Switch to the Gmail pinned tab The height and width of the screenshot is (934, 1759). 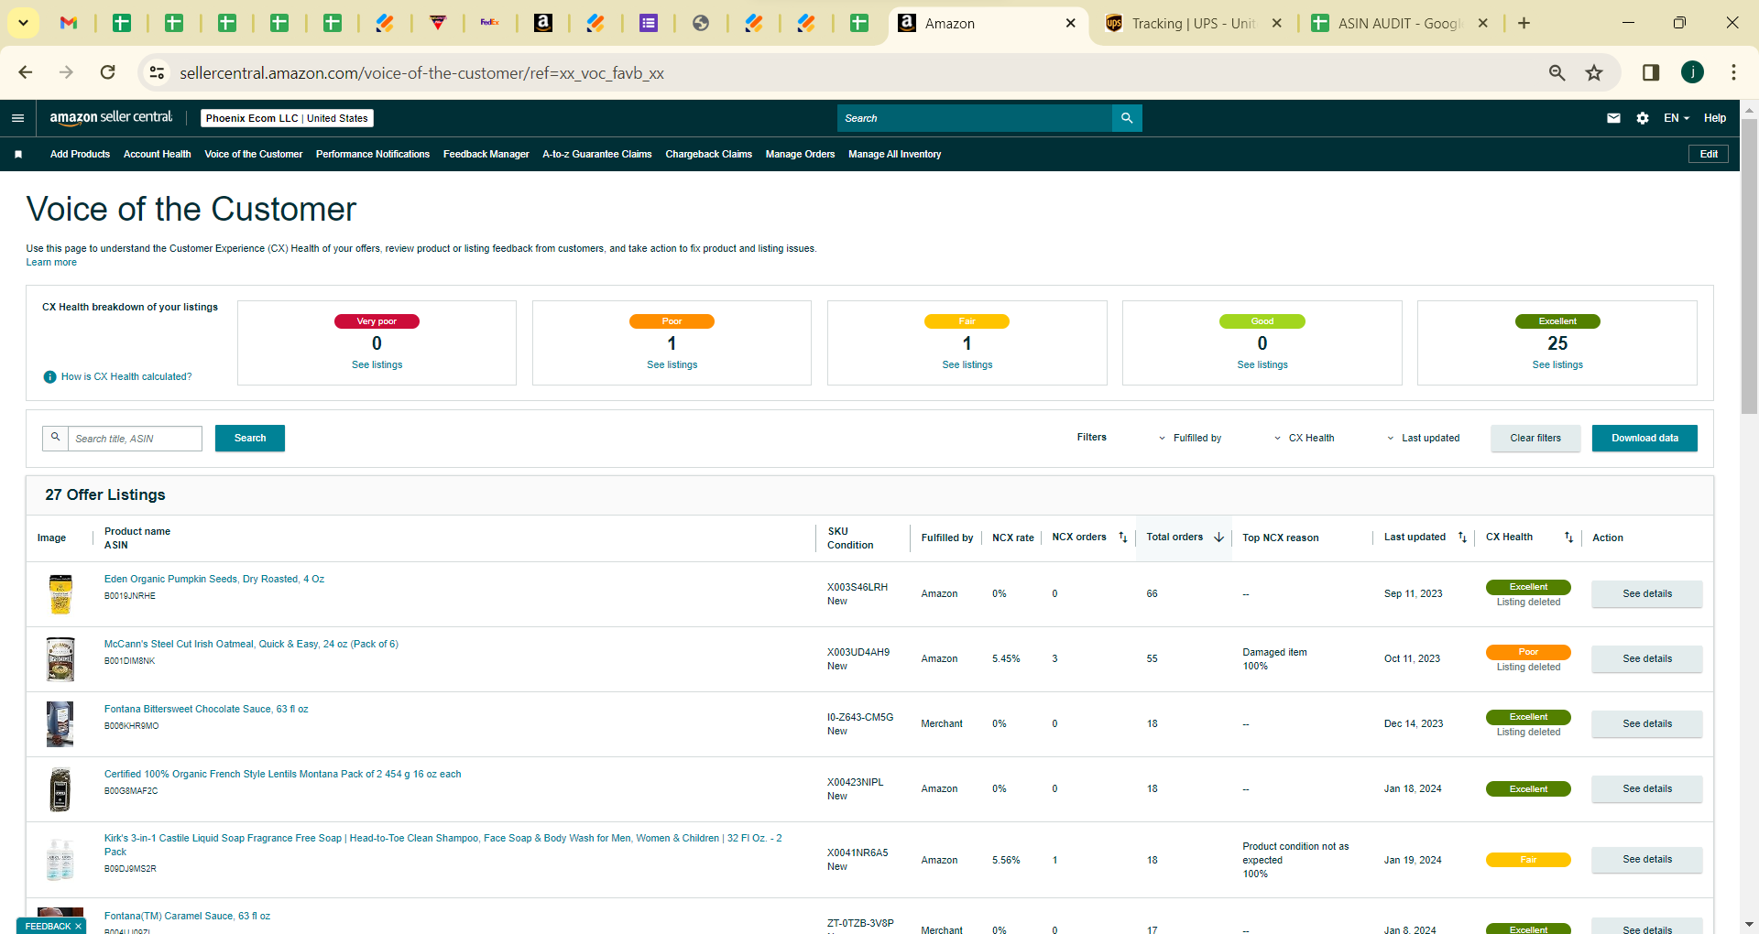click(69, 23)
